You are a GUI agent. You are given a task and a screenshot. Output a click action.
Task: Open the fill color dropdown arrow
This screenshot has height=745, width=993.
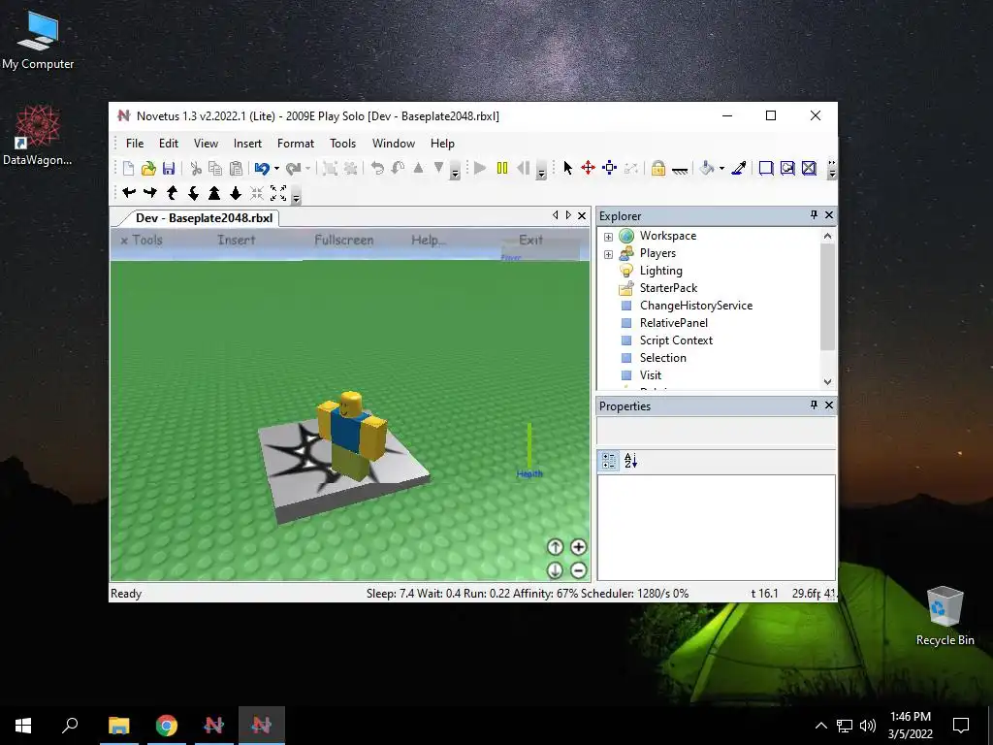point(721,169)
